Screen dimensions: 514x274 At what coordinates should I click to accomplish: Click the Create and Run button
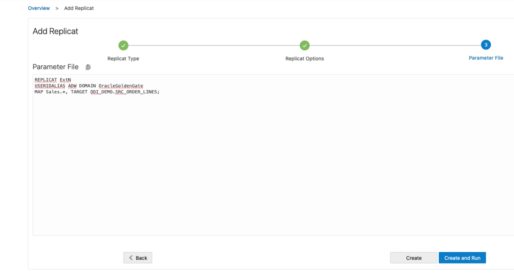pyautogui.click(x=462, y=258)
